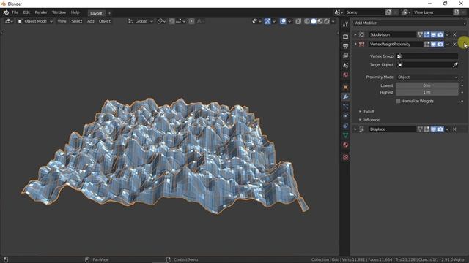Open the Global transform orientation dropdown
The image size is (469, 263).
(x=141, y=21)
